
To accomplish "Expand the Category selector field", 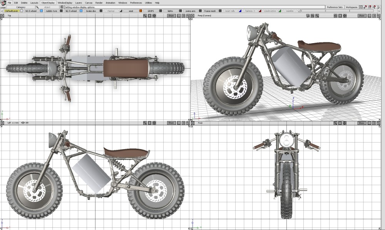I will point(21,7).
